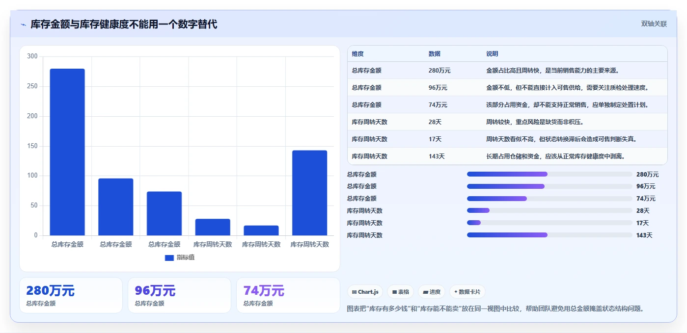Click the 表格 chip

[x=401, y=292]
